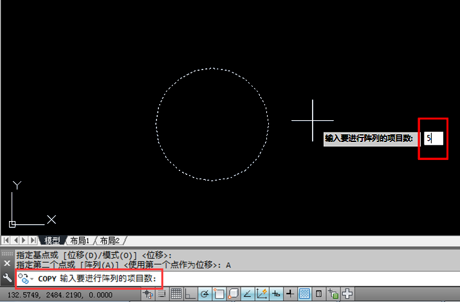Image resolution: width=460 pixels, height=302 pixels.
Task: Close the command line window
Action: [x=7, y=263]
